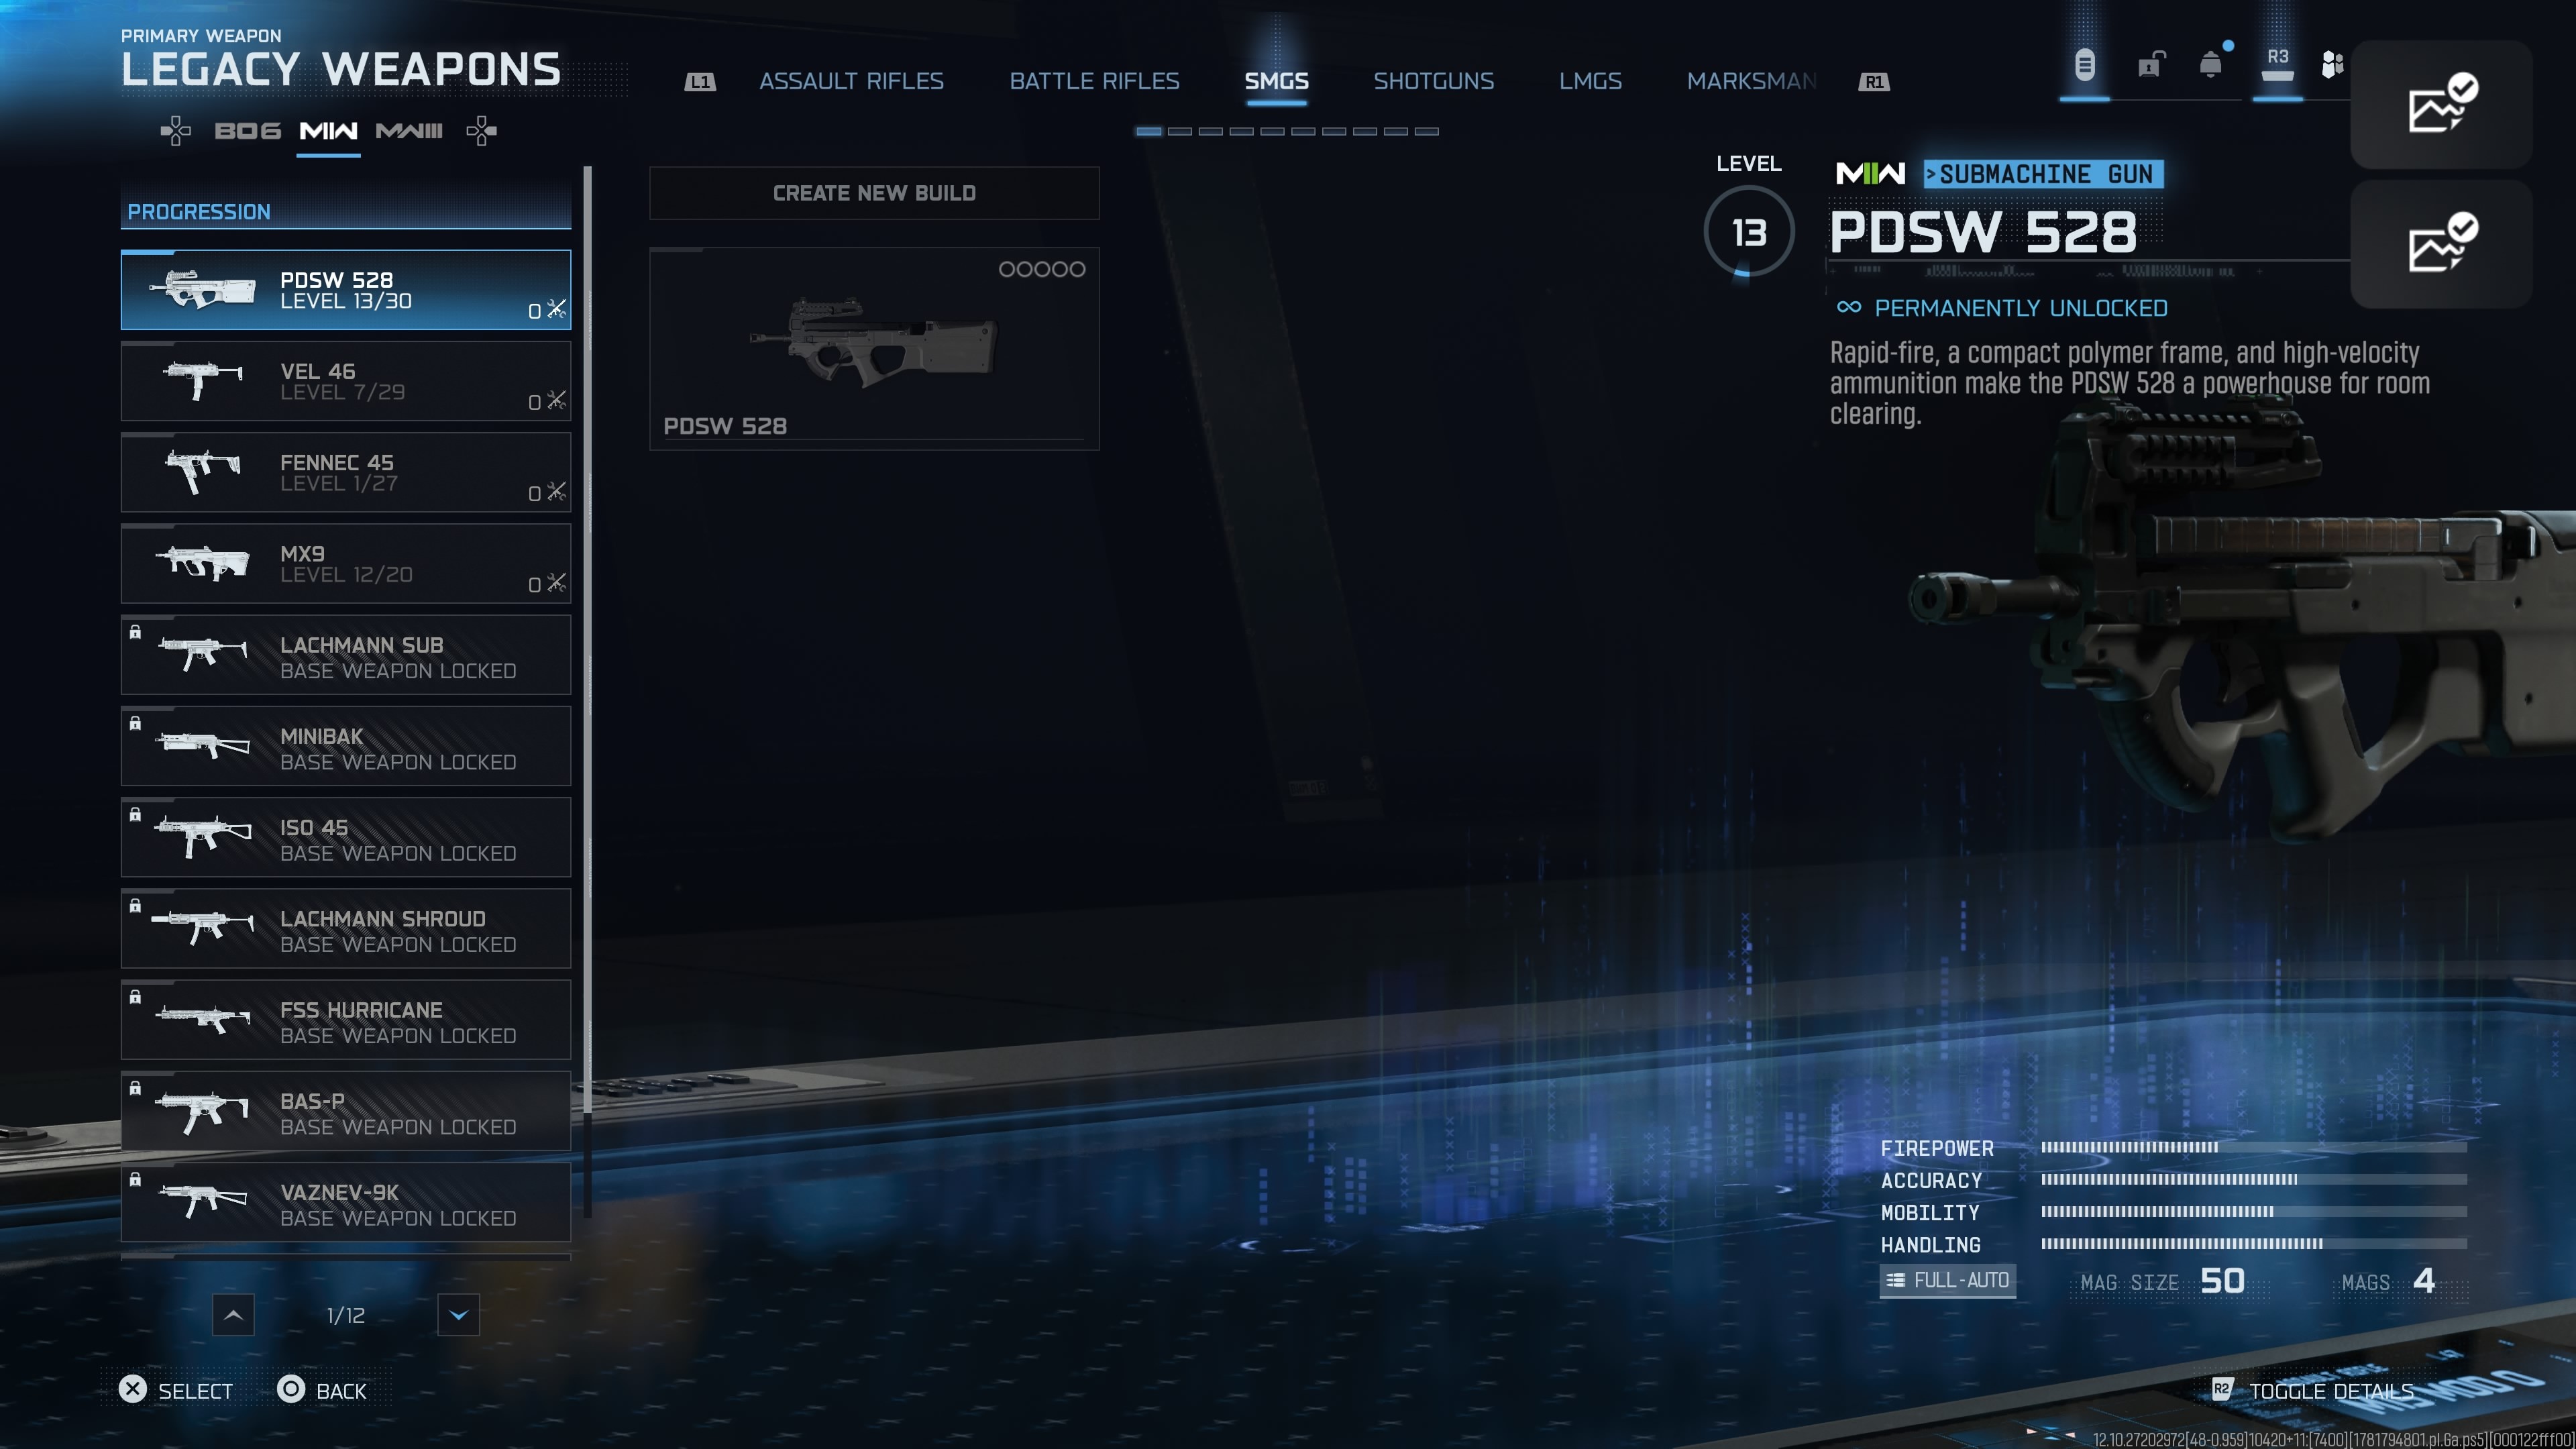Image resolution: width=2576 pixels, height=1449 pixels.
Task: Pick the MX9 weapon row
Action: pos(346,563)
